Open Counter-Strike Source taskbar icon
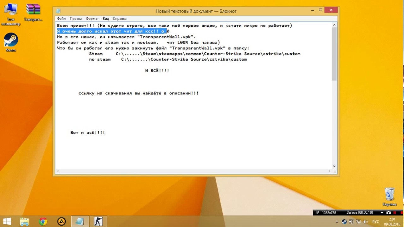The height and width of the screenshot is (227, 404). coord(98,221)
